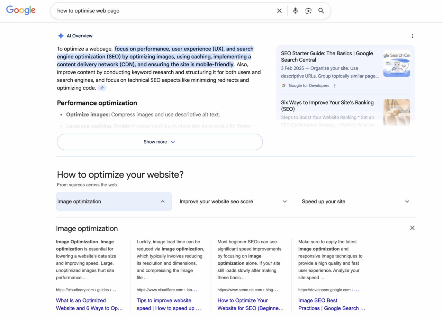Open Tips to improve website speed link
This screenshot has width=443, height=318.
[169, 304]
